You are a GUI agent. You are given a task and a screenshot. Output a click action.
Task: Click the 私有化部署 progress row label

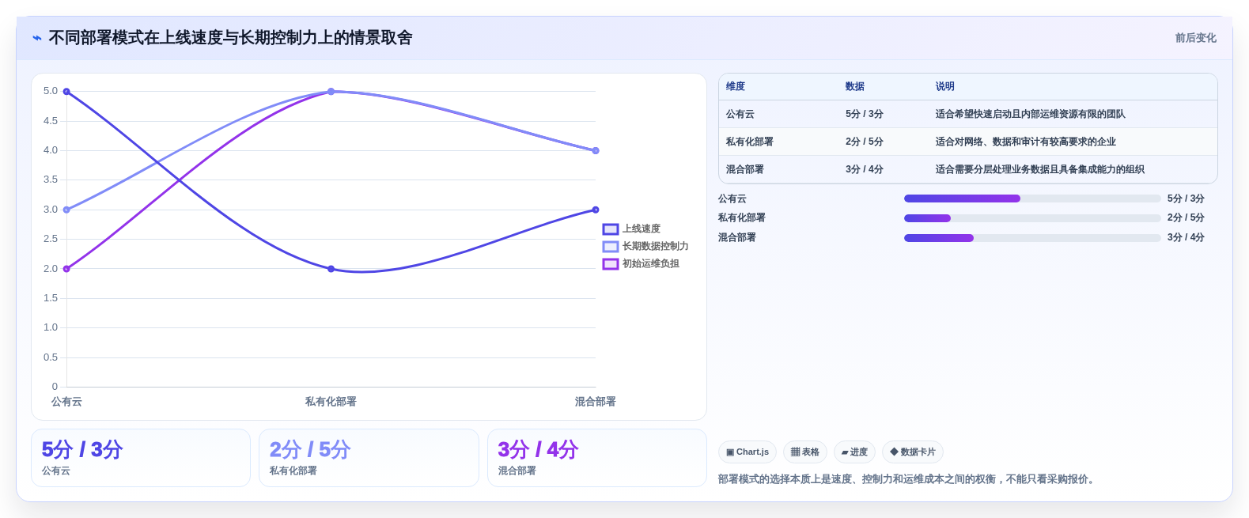(x=742, y=217)
